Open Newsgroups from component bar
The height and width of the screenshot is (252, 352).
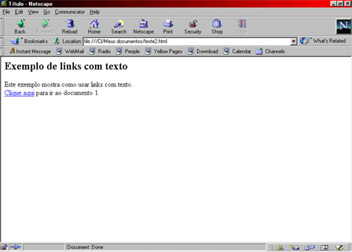pos(310,247)
